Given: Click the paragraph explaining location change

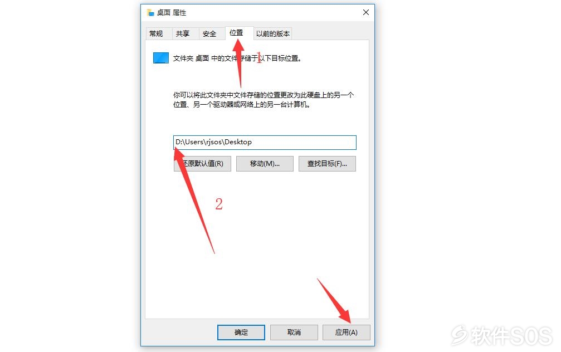Looking at the screenshot, I should (264, 100).
